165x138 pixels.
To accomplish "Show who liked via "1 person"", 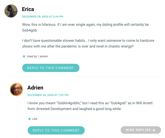I will [x=43, y=56].
